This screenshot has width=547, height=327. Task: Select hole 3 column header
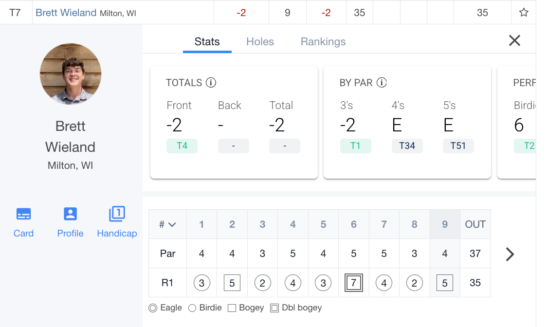click(262, 224)
